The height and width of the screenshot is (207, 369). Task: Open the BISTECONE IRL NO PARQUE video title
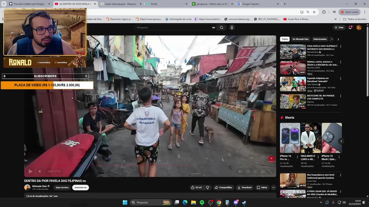[x=321, y=97]
